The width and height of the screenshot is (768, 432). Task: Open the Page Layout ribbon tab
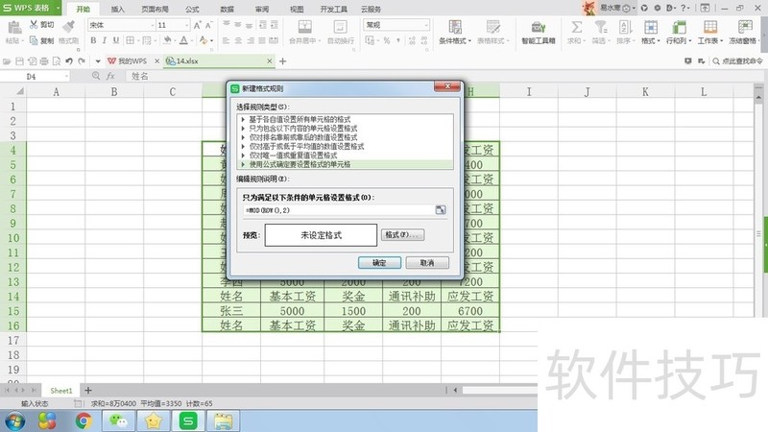pos(155,9)
